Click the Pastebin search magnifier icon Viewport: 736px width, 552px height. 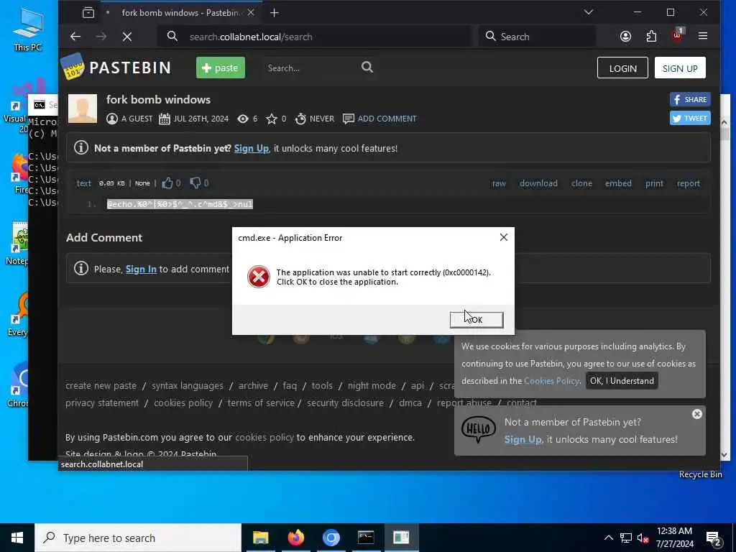(x=367, y=68)
